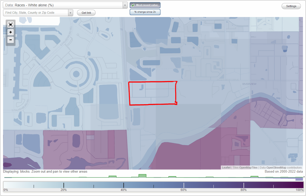Image resolution: width=306 pixels, height=196 pixels.
Task: Click the zoom in plus icon
Action: [10, 32]
